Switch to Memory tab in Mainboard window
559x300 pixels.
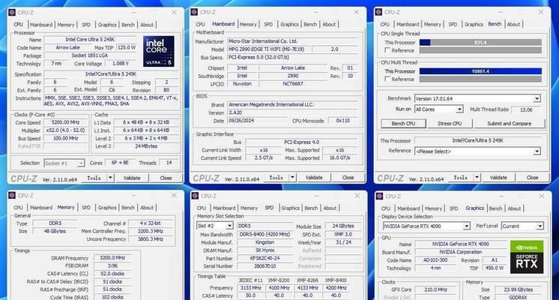[248, 24]
